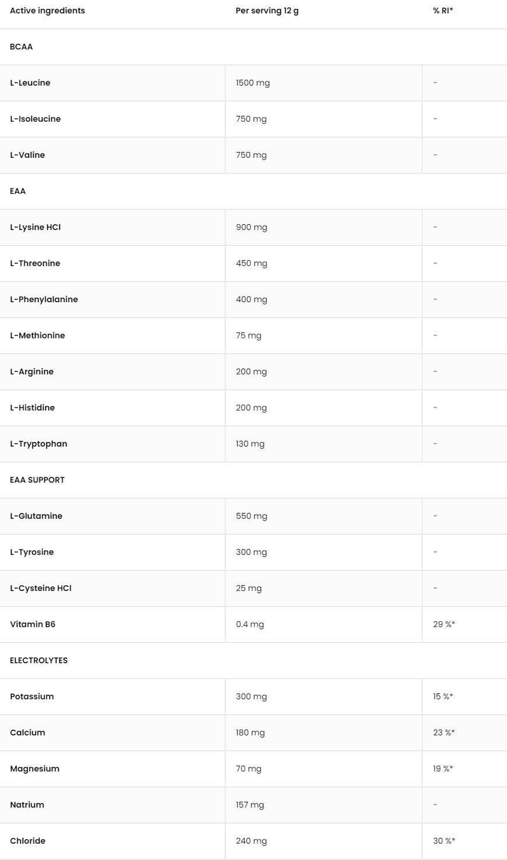Click the Natrium row label
The height and width of the screenshot is (860, 507).
tap(27, 805)
